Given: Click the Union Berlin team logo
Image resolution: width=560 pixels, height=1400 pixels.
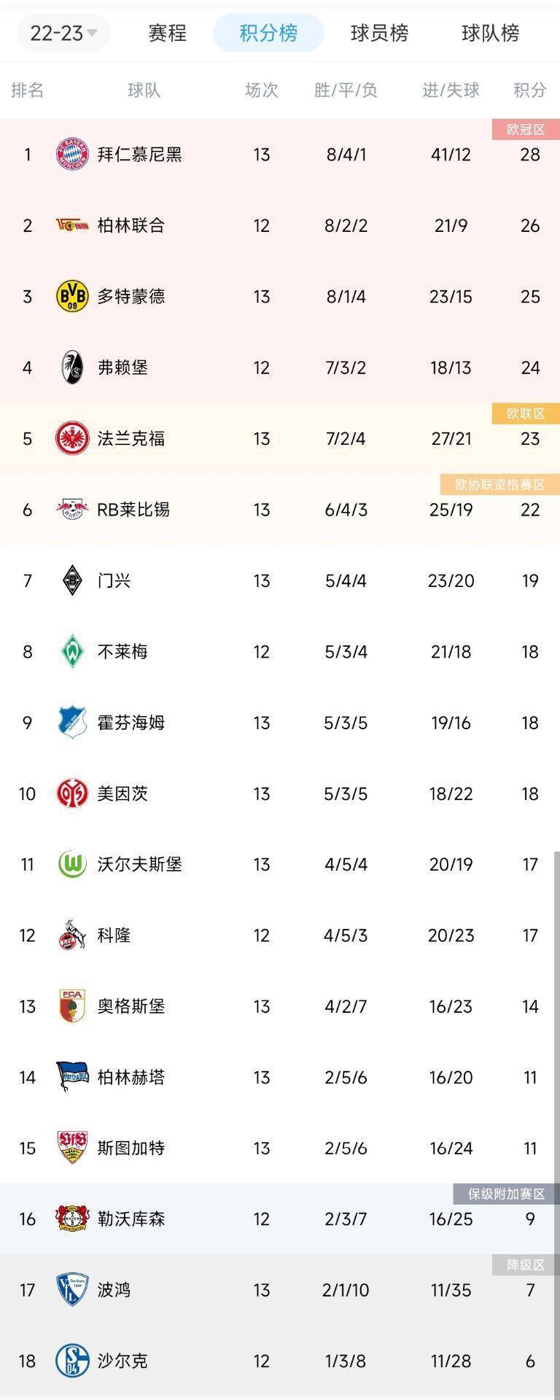Looking at the screenshot, I should click(71, 226).
